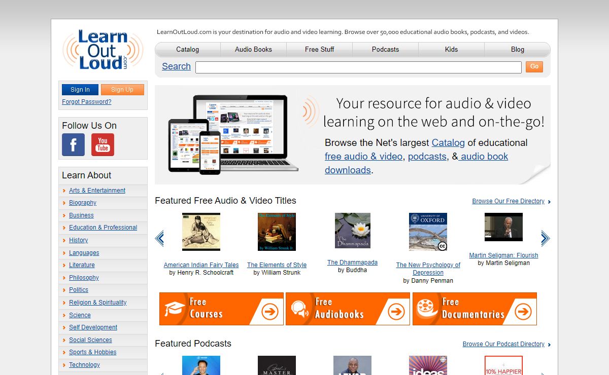Open The New Psychology of Depression link
The image size is (609, 375).
428,269
